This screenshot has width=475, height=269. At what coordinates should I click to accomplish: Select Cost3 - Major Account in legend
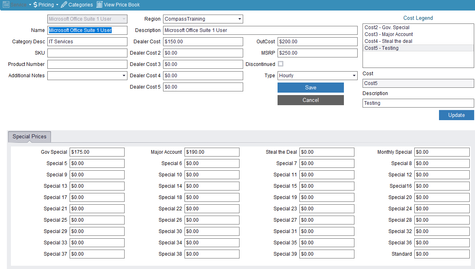pos(418,34)
